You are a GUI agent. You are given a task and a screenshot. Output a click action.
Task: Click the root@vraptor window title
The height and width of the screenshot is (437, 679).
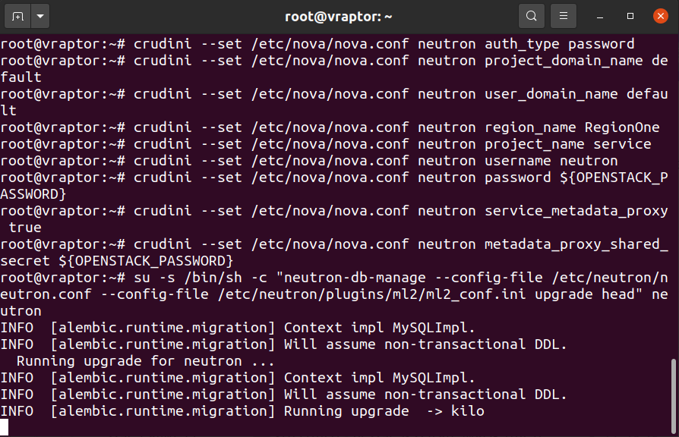click(x=339, y=17)
